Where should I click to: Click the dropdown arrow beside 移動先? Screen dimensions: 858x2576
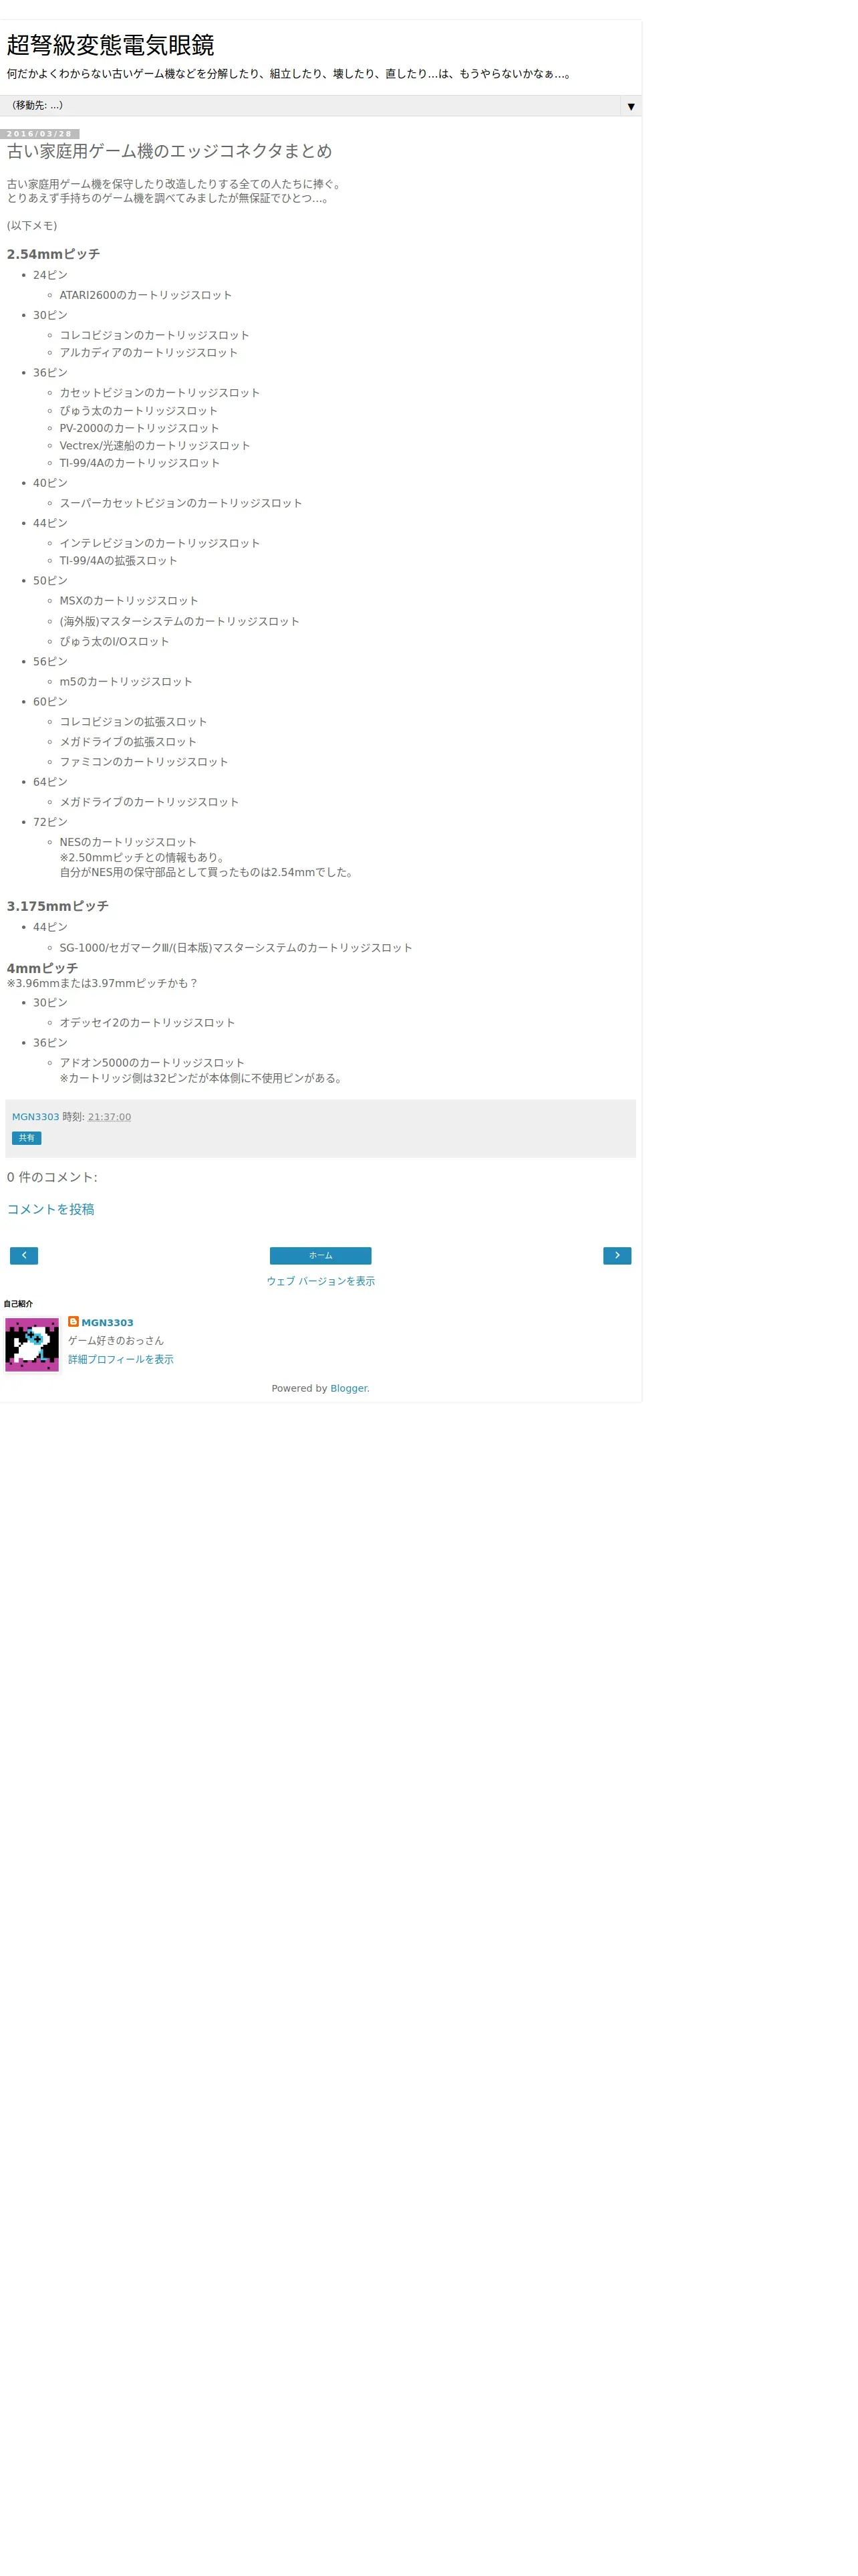click(630, 106)
